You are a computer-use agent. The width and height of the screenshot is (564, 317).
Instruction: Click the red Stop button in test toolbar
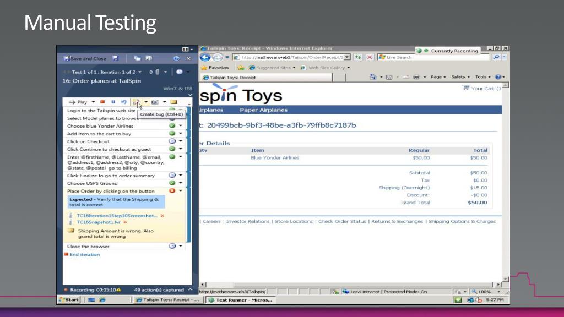102,102
